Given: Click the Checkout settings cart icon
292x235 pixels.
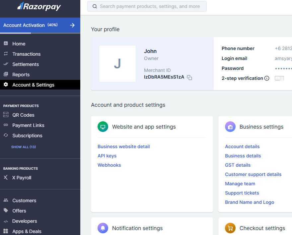Looking at the screenshot, I should (x=230, y=228).
